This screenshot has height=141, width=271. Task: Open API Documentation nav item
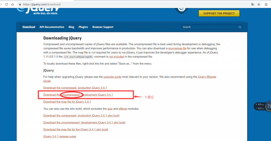click(x=52, y=27)
